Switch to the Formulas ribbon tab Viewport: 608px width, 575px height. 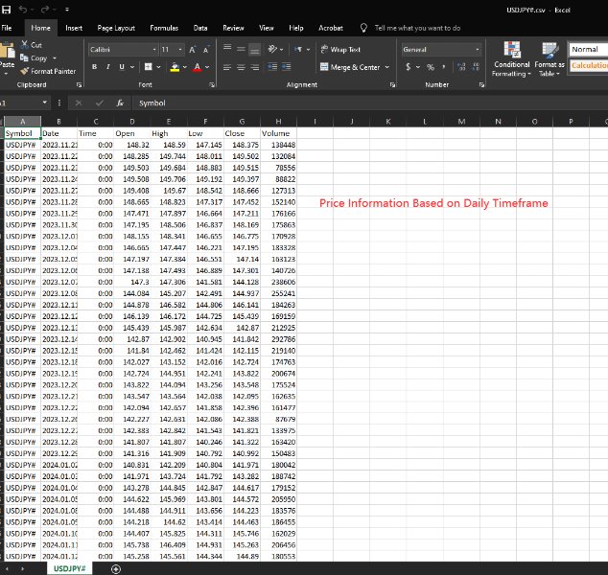pos(164,29)
